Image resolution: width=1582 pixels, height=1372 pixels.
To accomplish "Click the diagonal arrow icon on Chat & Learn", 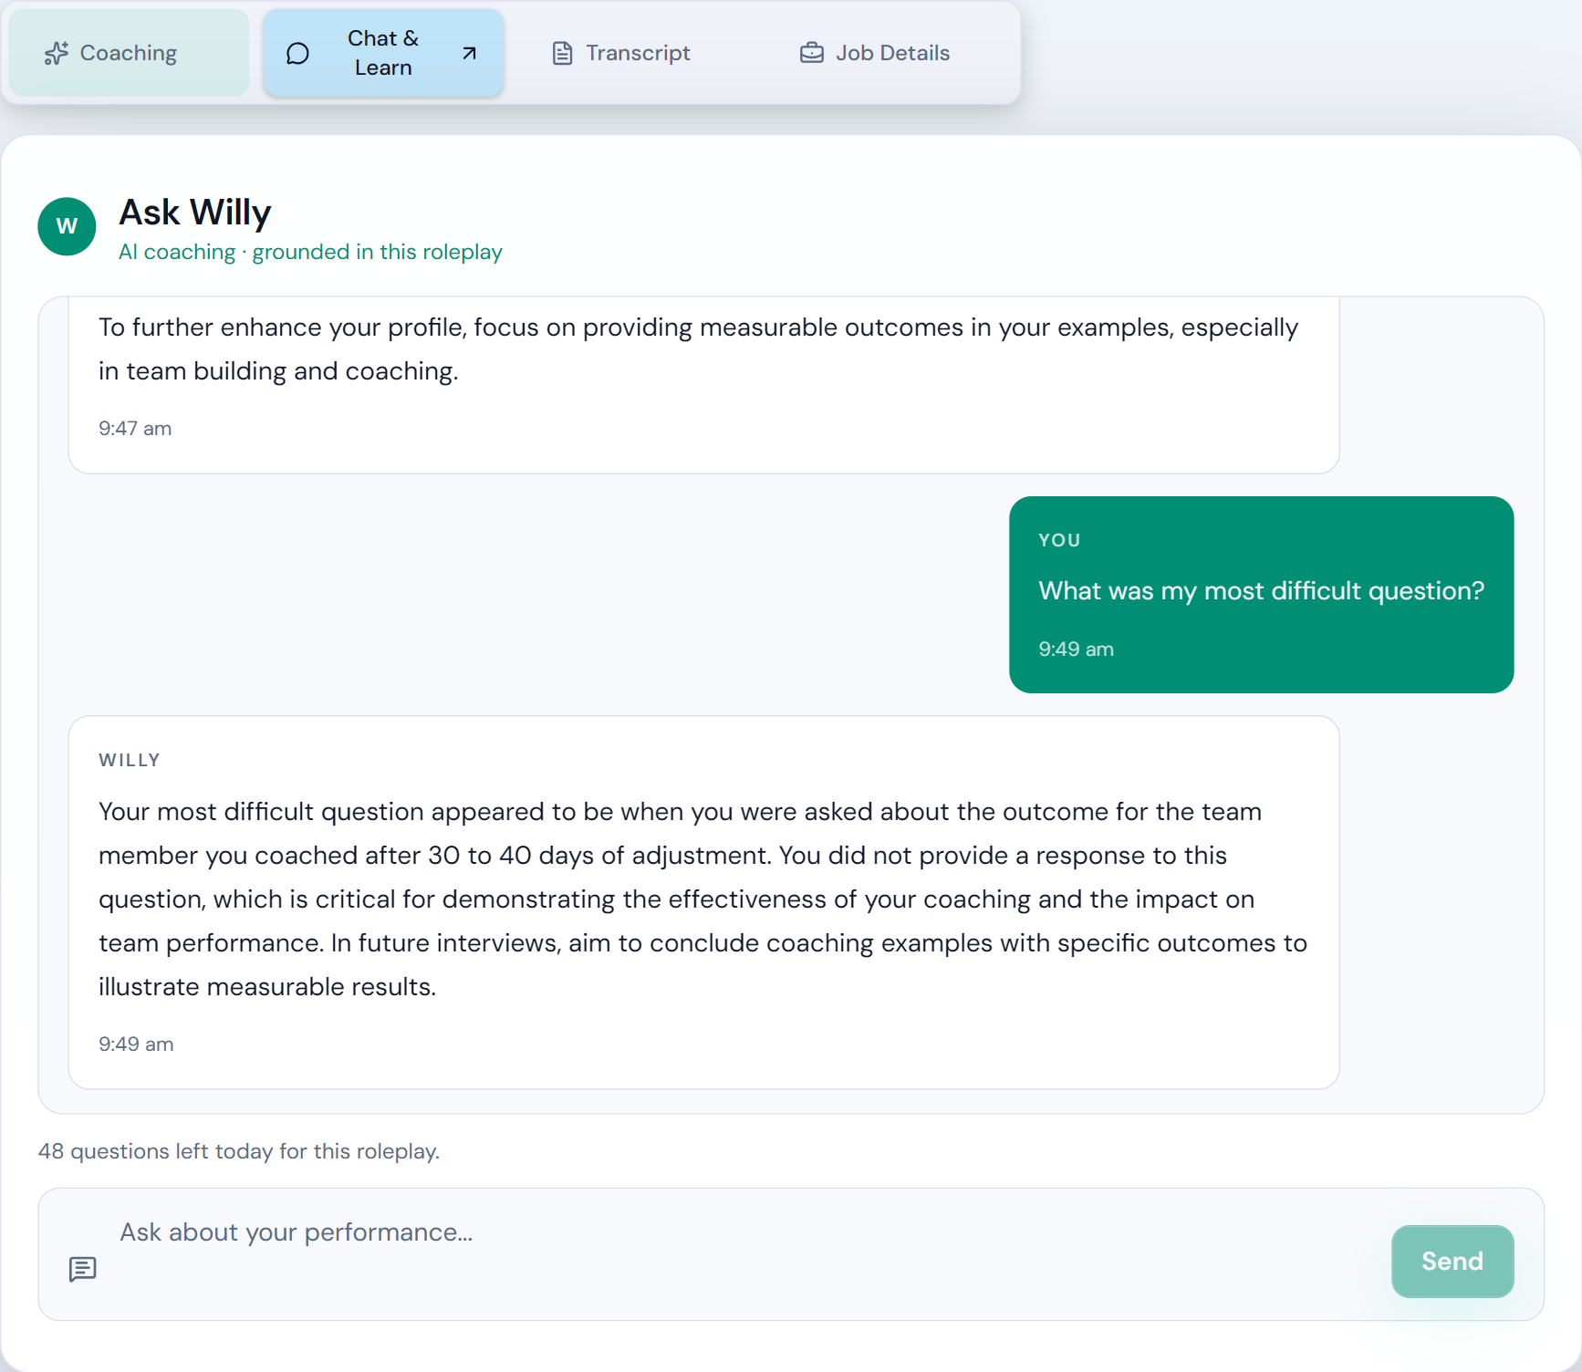I will click(x=470, y=54).
